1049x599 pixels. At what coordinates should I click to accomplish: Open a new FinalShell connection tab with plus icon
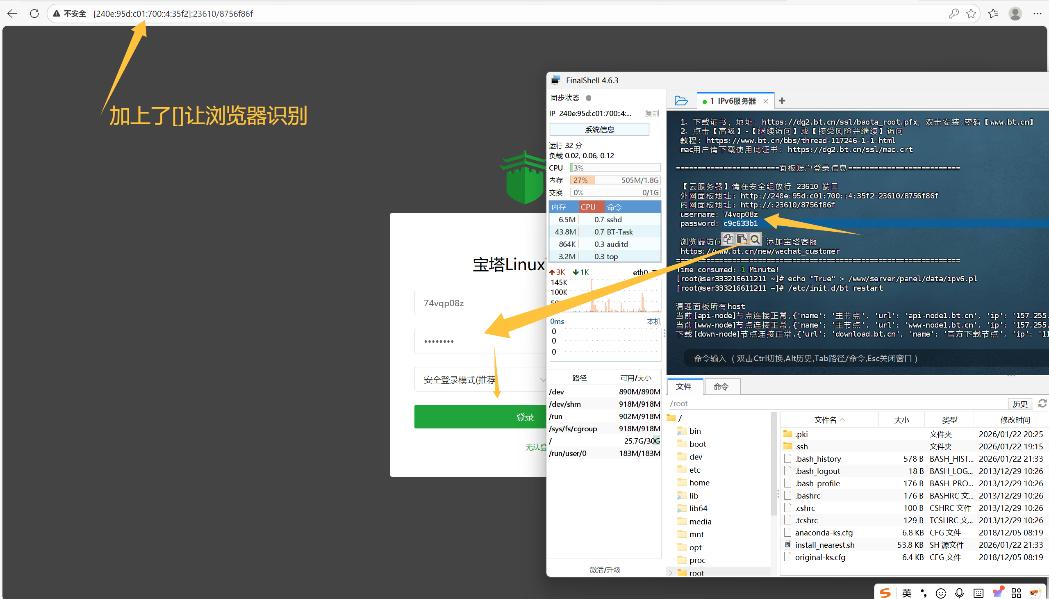[x=781, y=100]
